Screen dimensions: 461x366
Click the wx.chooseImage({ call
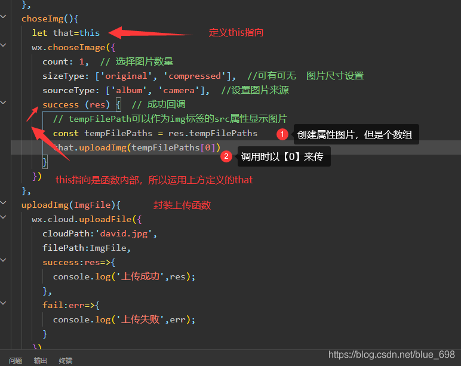74,47
